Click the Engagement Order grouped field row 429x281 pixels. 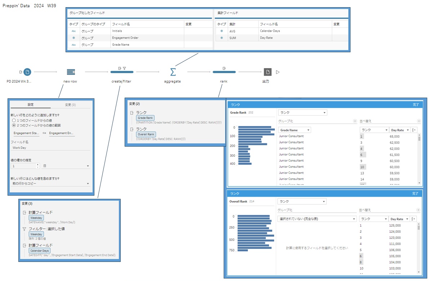[139, 38]
